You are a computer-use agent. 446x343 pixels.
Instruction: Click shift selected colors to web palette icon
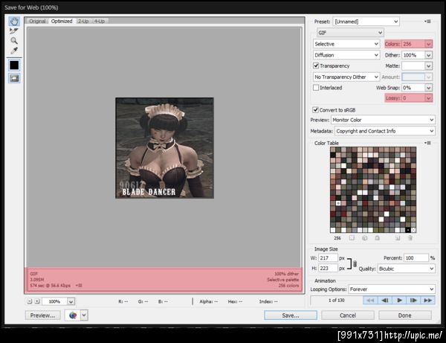365,238
